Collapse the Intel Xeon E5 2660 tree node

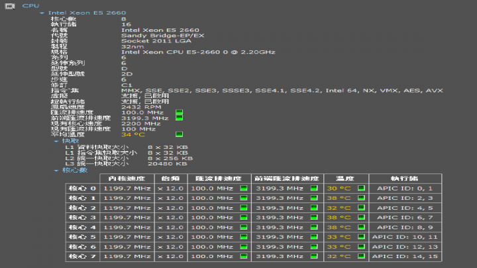click(x=42, y=13)
